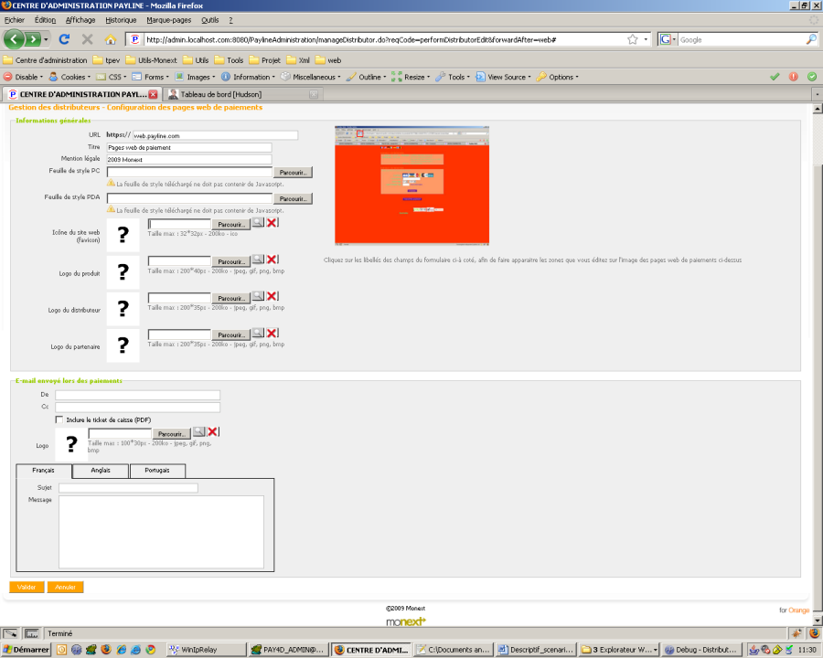Screen dimensions: 823x658
Task: Delete Logo du distributeur with red X
Action: [x=272, y=296]
